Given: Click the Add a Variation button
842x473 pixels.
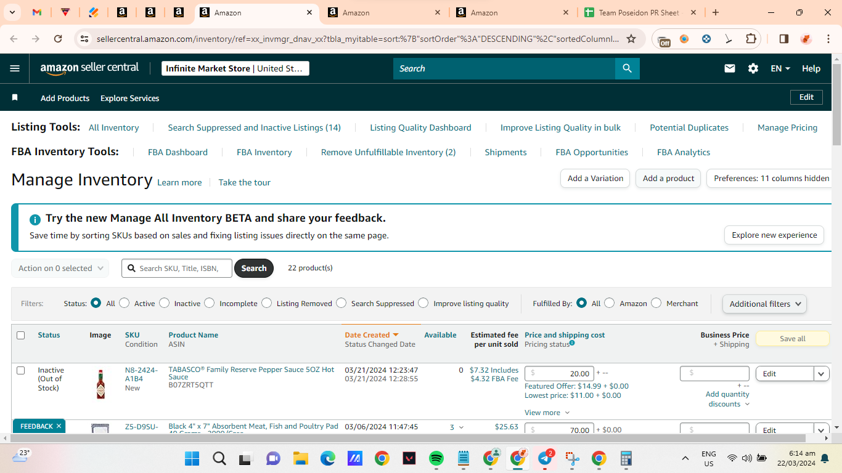Looking at the screenshot, I should click(x=595, y=179).
